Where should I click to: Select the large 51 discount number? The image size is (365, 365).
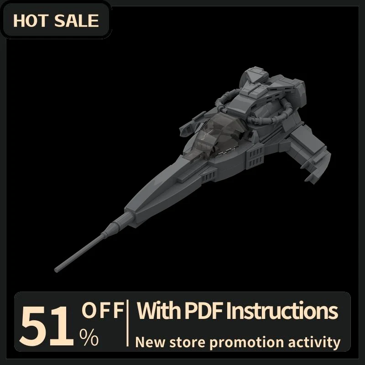click(47, 326)
